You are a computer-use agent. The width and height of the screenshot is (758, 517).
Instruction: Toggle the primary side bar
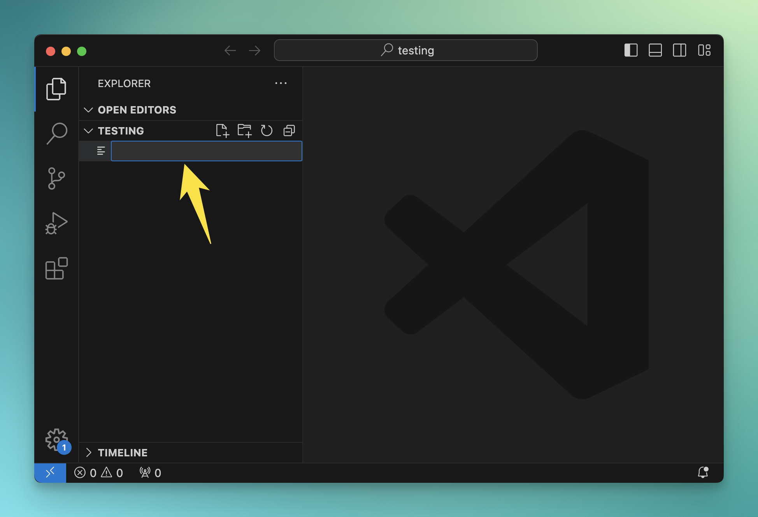click(631, 50)
